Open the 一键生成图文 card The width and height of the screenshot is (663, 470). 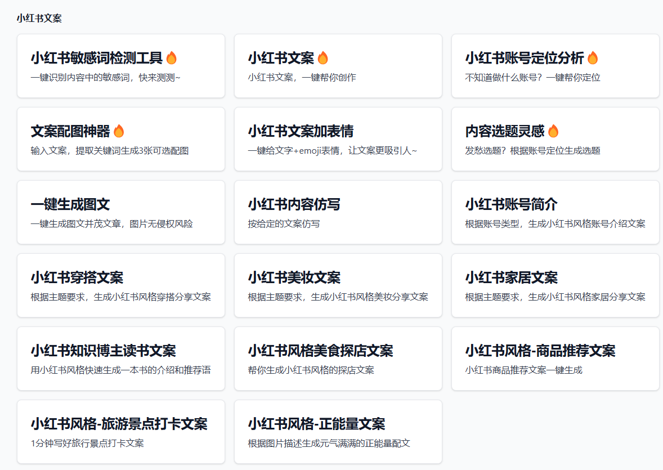pos(120,212)
